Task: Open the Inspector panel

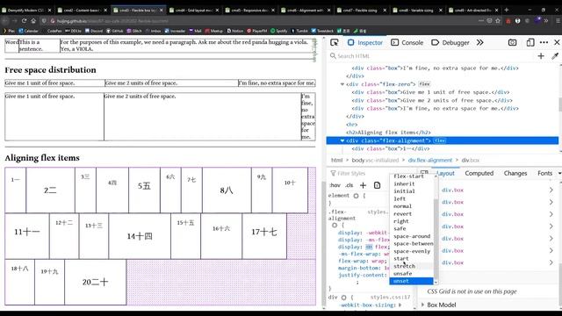Action: click(365, 43)
